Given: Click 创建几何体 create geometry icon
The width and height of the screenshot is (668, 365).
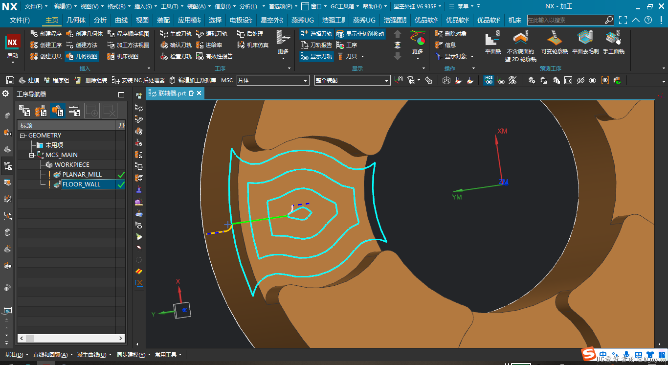Looking at the screenshot, I should (x=70, y=34).
